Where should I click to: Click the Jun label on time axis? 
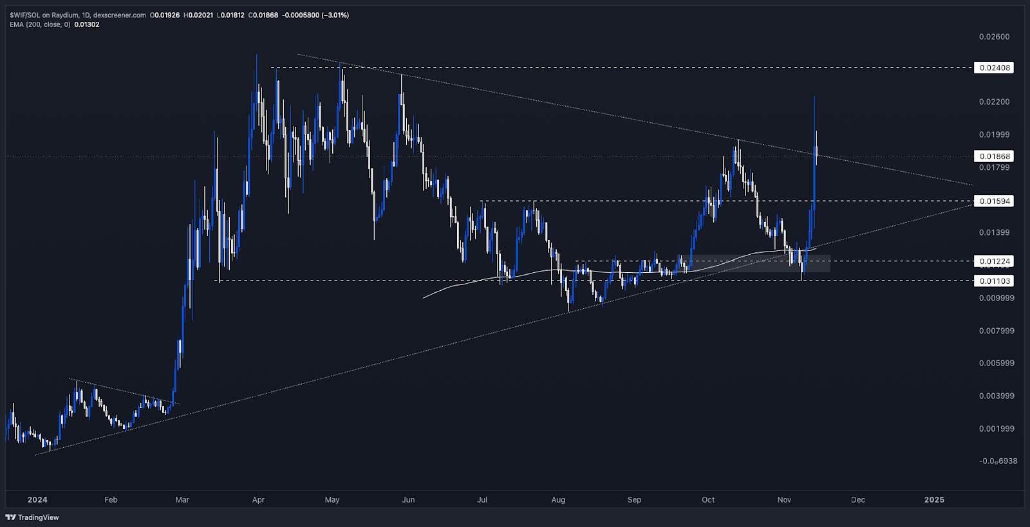pyautogui.click(x=408, y=500)
